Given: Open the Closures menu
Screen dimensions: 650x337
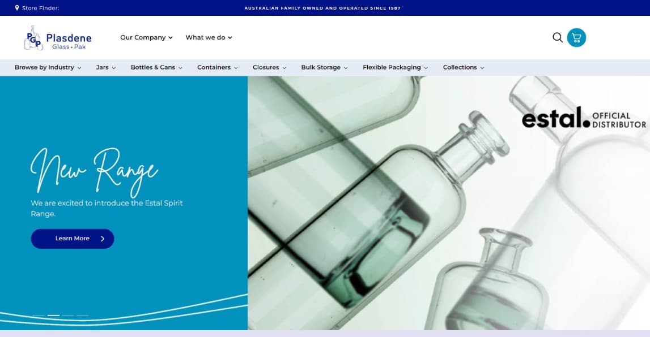Looking at the screenshot, I should point(269,67).
